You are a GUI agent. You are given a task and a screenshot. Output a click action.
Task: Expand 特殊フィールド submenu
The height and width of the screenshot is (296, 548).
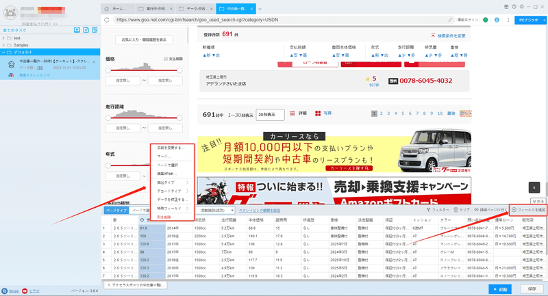(173, 208)
